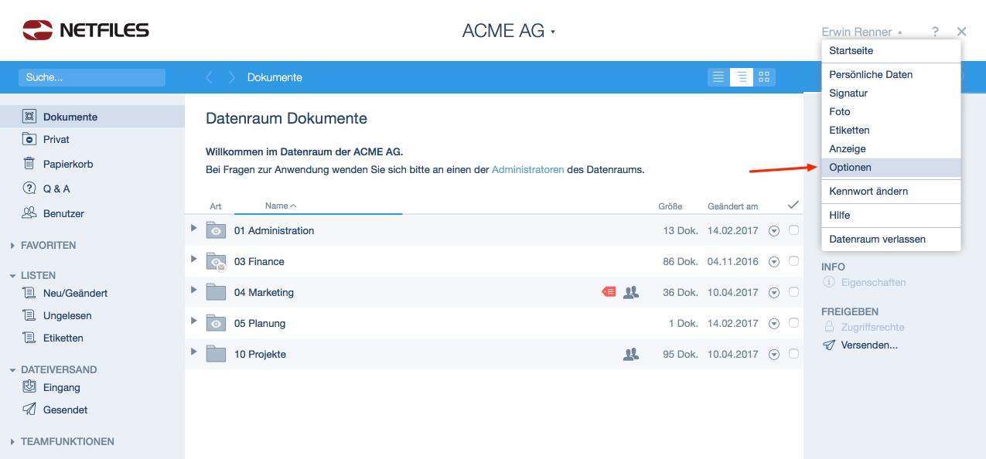Expand the FAVORITEN sidebar section

coord(12,246)
